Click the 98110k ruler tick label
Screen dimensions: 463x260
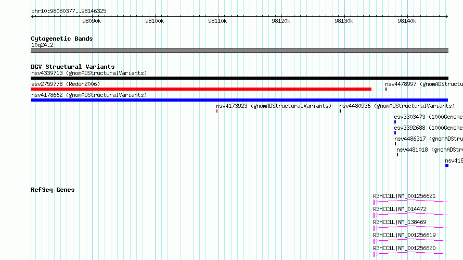(217, 21)
